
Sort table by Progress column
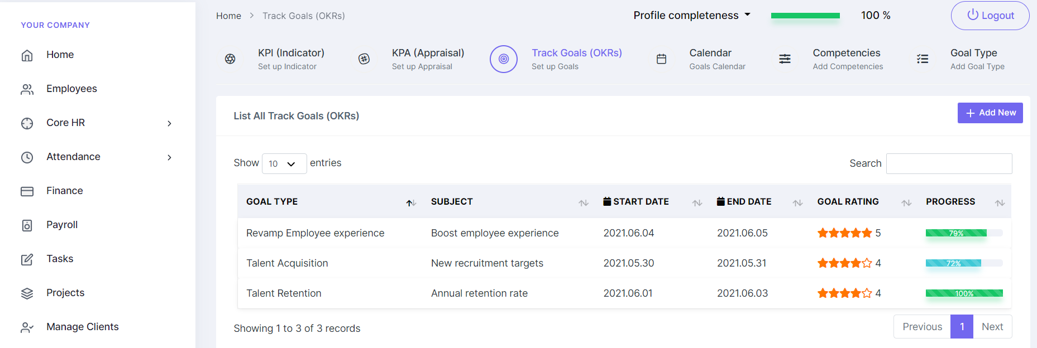point(1000,203)
